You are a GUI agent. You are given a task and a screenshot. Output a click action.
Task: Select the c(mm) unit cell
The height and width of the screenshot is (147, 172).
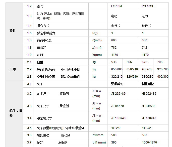(x=98, y=40)
